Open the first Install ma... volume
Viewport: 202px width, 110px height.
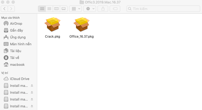(19, 86)
